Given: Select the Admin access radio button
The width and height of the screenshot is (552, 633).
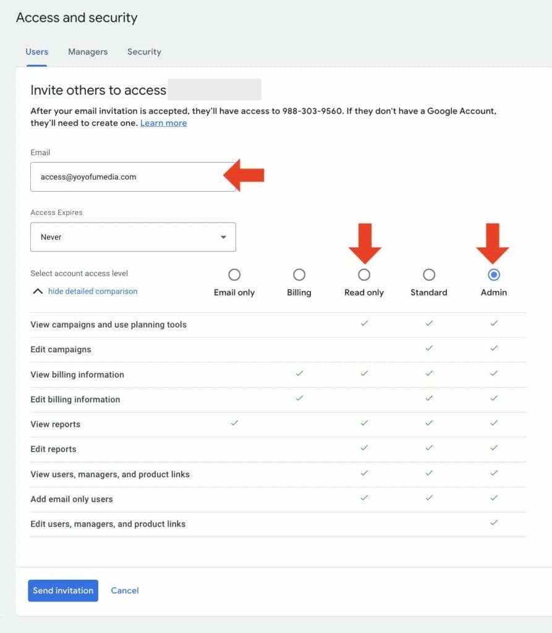Looking at the screenshot, I should pos(494,274).
